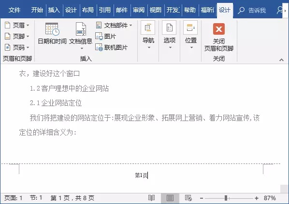
Task: Switch to the 审阅 ribbon tab
Action: coord(139,10)
